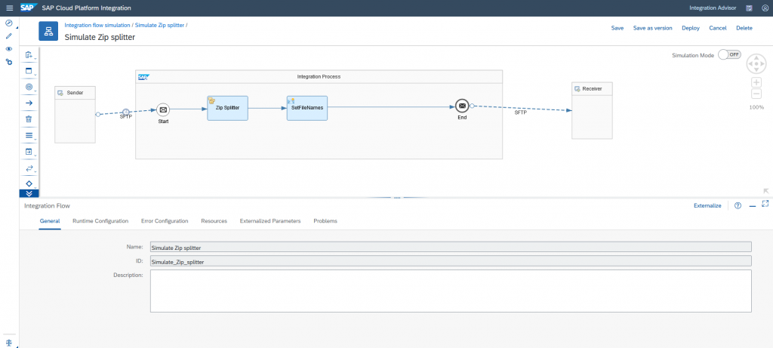773x348 pixels.
Task: Open the Settings connections icon in sidebar
Action: 9,62
